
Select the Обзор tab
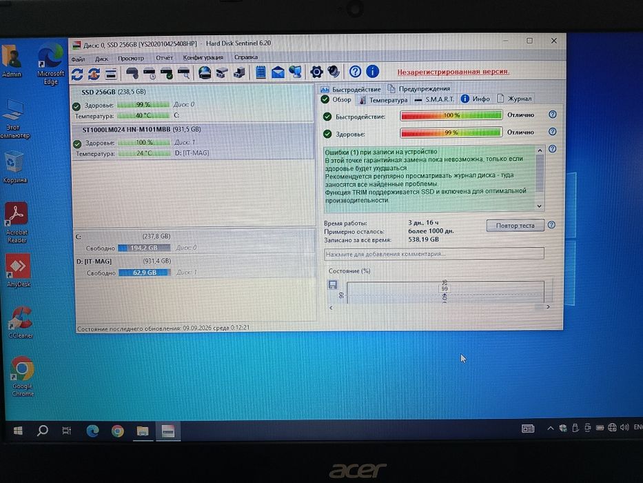tap(337, 100)
